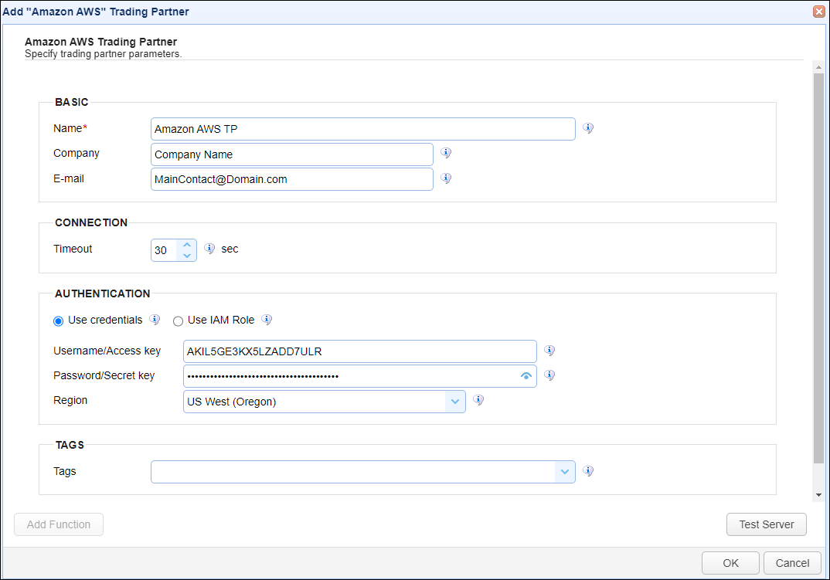Select the Use credentials radio button
The width and height of the screenshot is (830, 580).
(x=58, y=321)
